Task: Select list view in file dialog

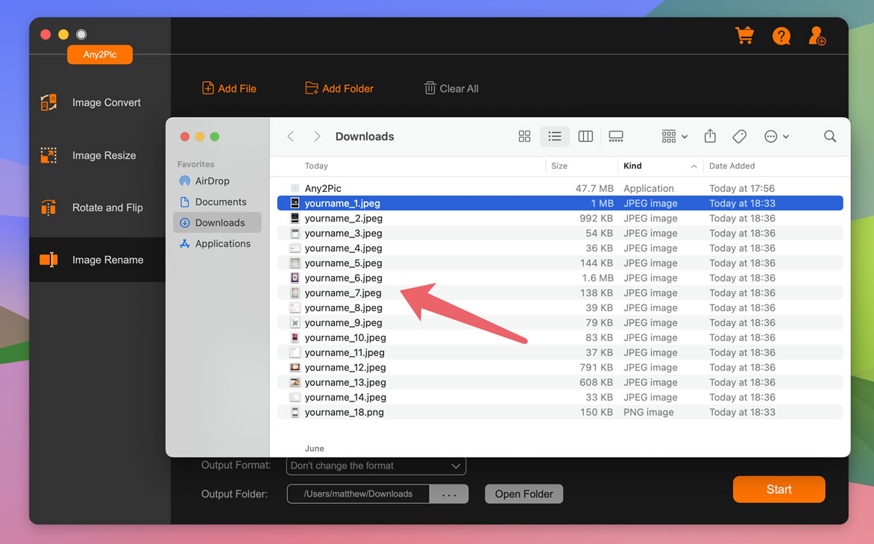Action: coord(555,137)
